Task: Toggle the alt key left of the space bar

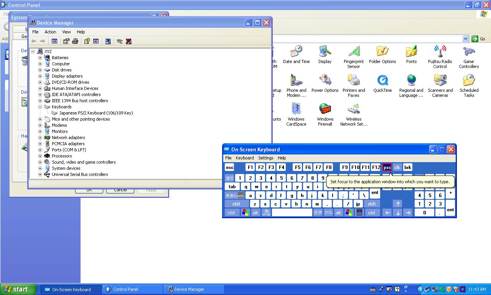Action: 255,212
